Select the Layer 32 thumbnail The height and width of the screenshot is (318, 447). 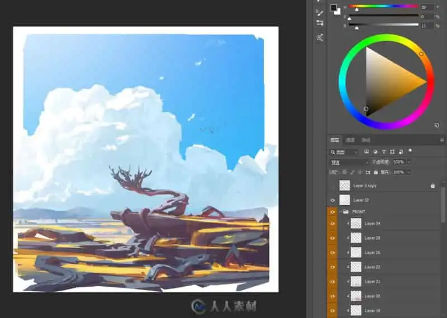[x=345, y=200]
